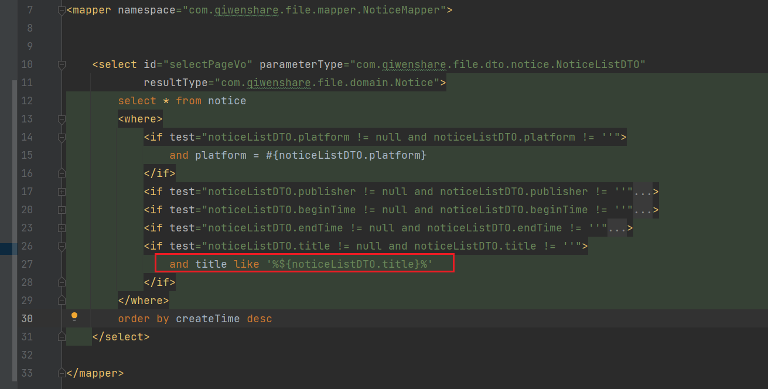Image resolution: width=768 pixels, height=389 pixels.
Task: Collapse the title if-block fold marker on line 26
Action: coord(62,247)
